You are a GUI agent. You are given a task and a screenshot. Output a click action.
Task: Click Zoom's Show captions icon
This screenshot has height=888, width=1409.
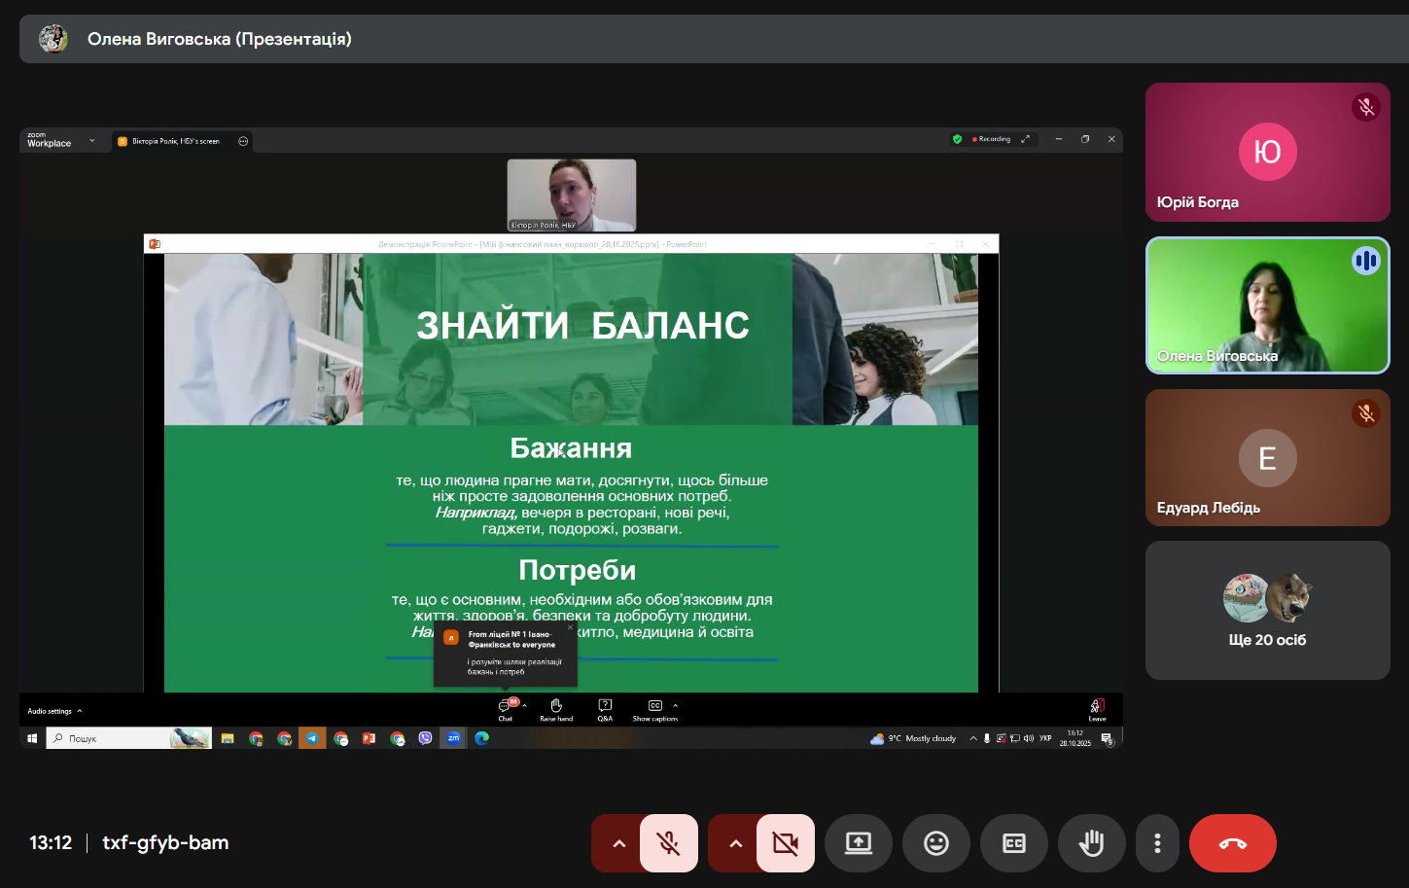coord(654,708)
